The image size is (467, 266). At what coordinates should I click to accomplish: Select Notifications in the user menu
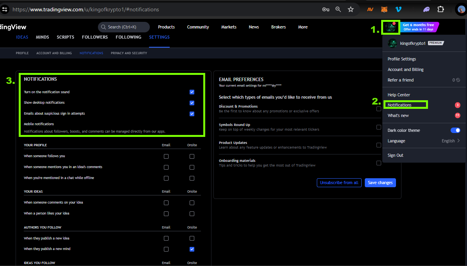(400, 105)
